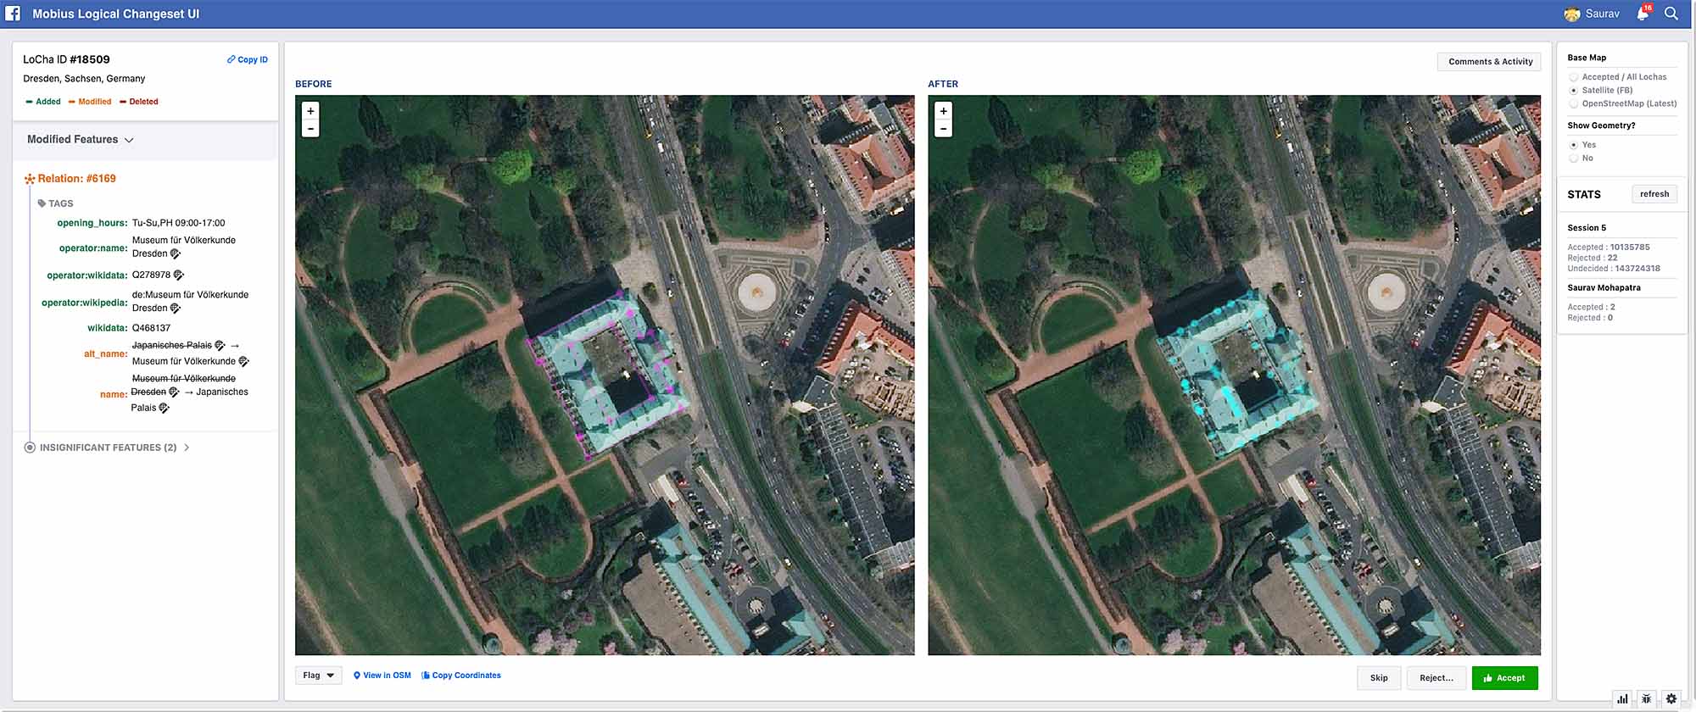The width and height of the screenshot is (1696, 712).
Task: Select OpenStreetMap (Latest) base map
Action: coord(1574,104)
